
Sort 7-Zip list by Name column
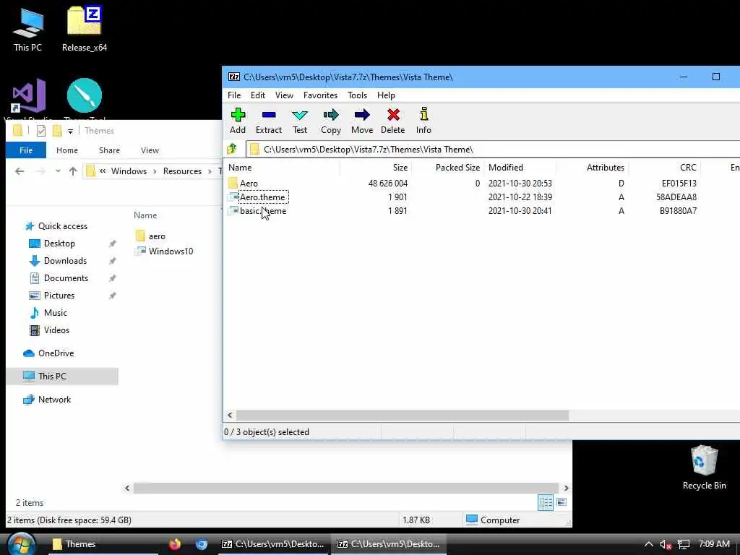click(283, 168)
